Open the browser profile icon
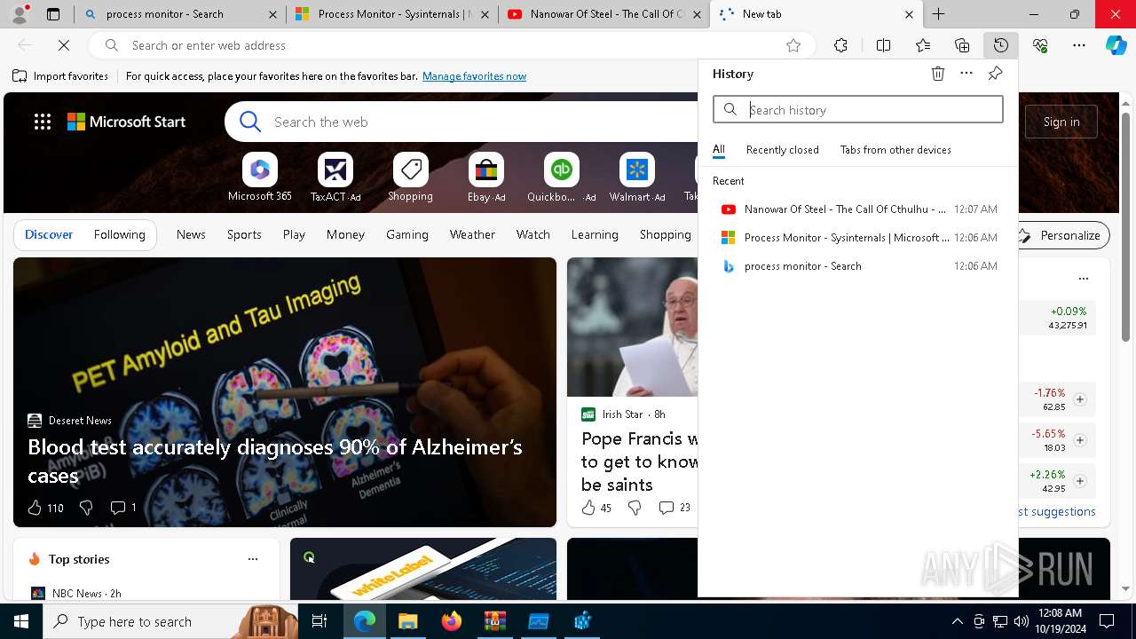Viewport: 1136px width, 639px height. [x=20, y=14]
